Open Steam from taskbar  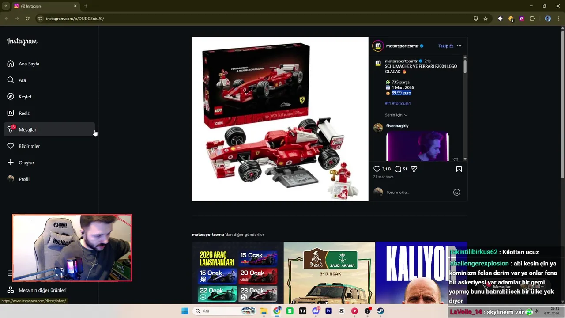[x=380, y=311]
